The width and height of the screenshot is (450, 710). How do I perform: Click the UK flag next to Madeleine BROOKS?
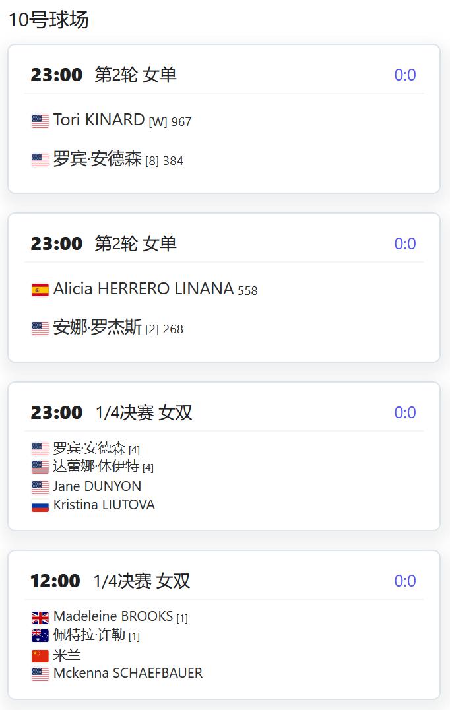pyautogui.click(x=40, y=618)
